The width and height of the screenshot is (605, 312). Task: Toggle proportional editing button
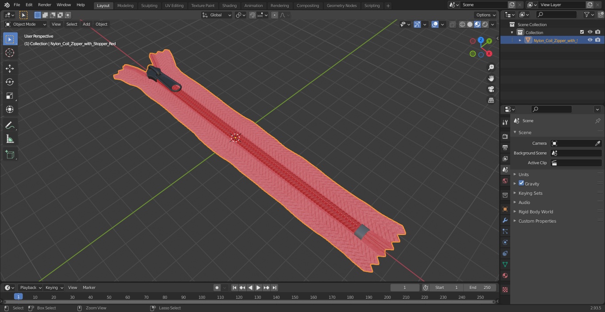pyautogui.click(x=275, y=15)
